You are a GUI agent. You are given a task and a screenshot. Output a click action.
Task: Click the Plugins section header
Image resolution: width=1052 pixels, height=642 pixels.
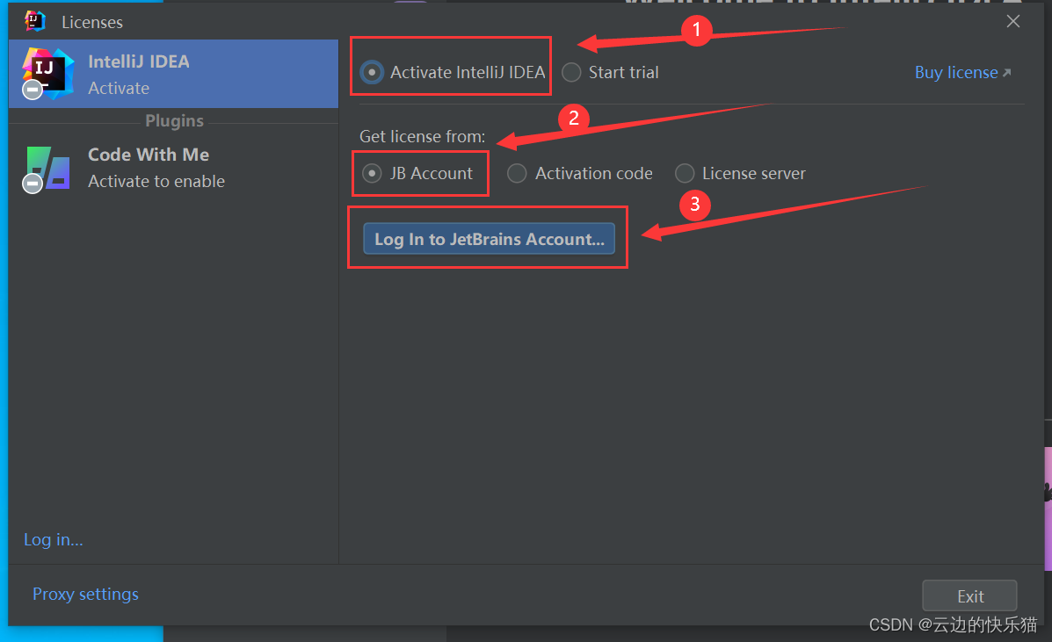coord(174,120)
